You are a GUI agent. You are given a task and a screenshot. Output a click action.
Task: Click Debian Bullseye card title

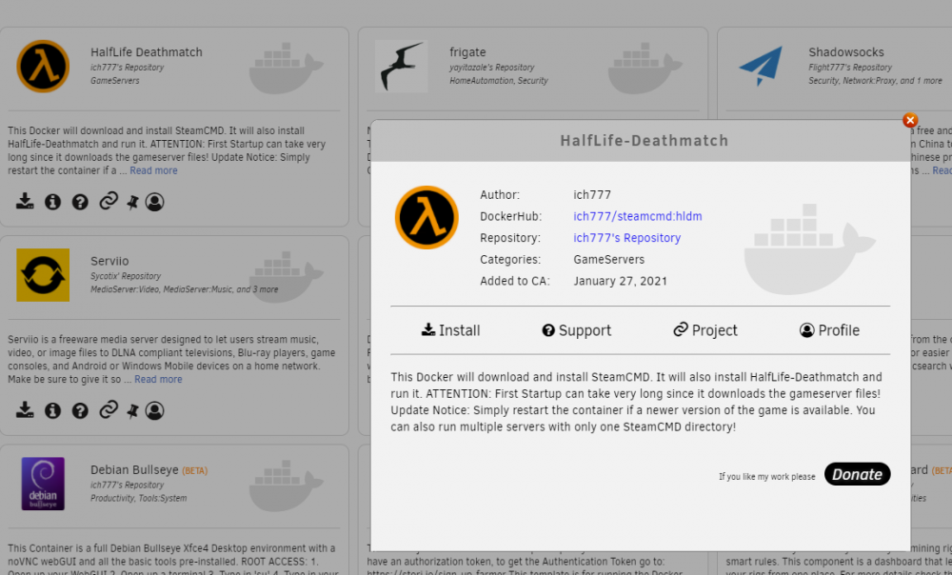[134, 470]
